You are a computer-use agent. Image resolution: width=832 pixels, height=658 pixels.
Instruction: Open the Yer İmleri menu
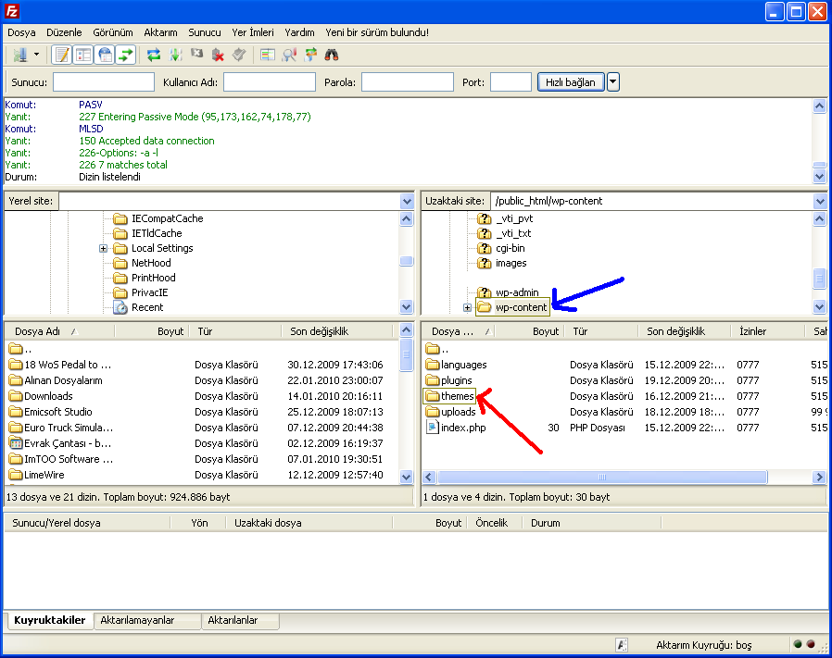[253, 32]
